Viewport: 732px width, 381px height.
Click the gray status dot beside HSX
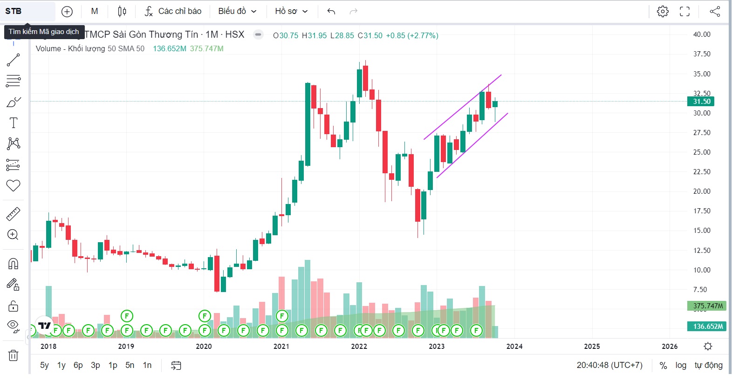[x=258, y=34]
